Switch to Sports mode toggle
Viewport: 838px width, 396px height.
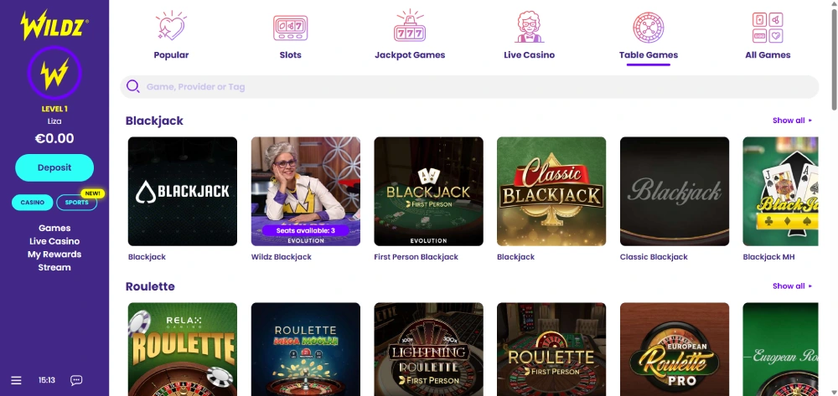[x=76, y=203]
